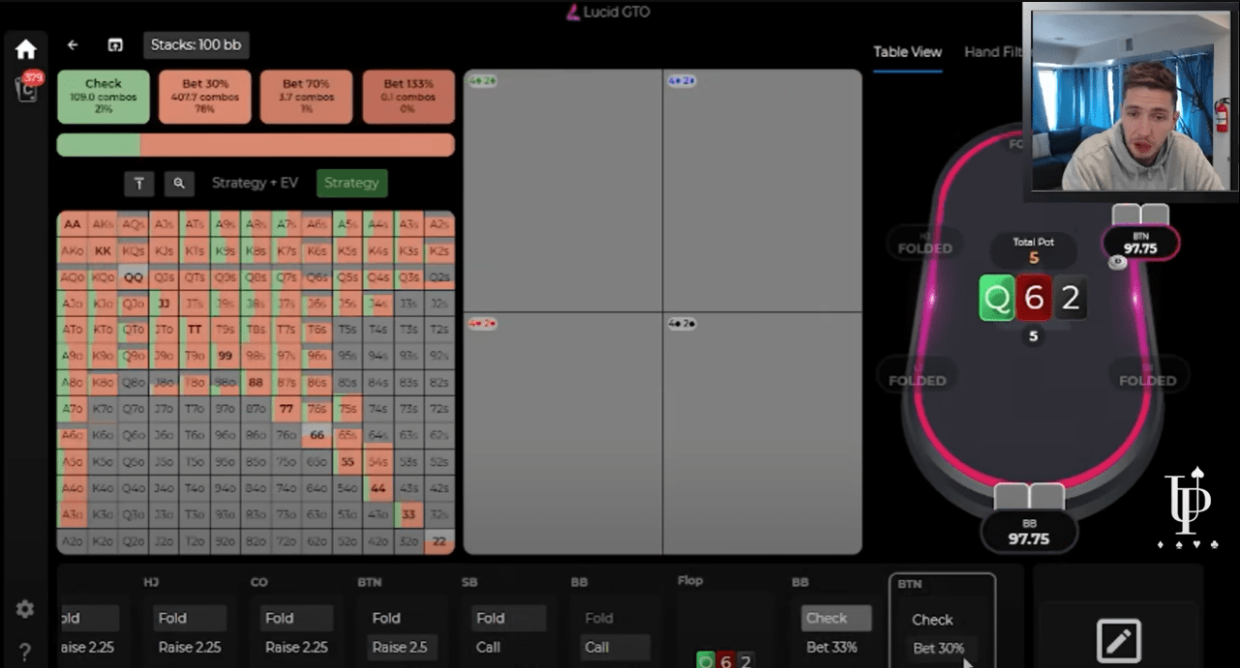Click the green Check action button

click(x=104, y=97)
